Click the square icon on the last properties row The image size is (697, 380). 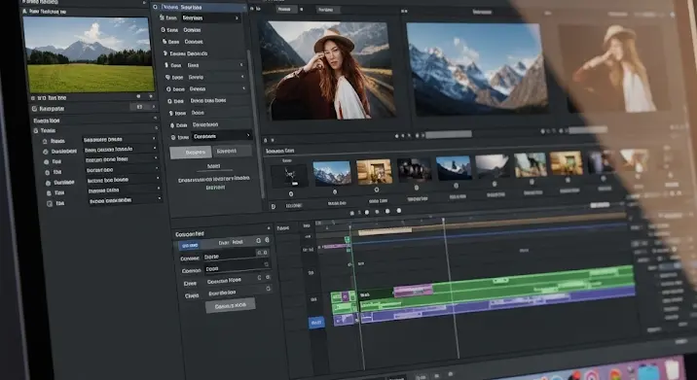pos(50,203)
